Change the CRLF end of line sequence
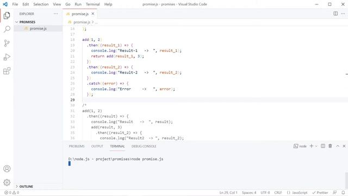 pos(278,193)
